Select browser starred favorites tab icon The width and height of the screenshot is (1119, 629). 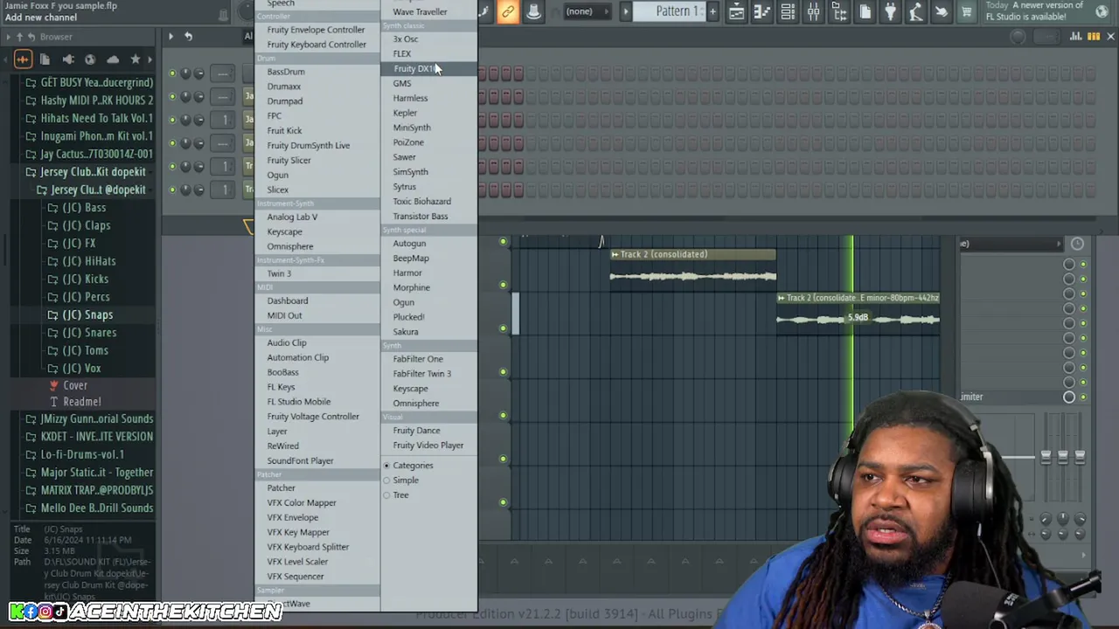click(x=135, y=59)
